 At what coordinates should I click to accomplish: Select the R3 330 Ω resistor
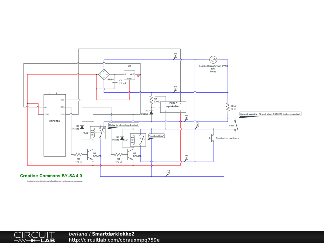[x=151, y=100]
